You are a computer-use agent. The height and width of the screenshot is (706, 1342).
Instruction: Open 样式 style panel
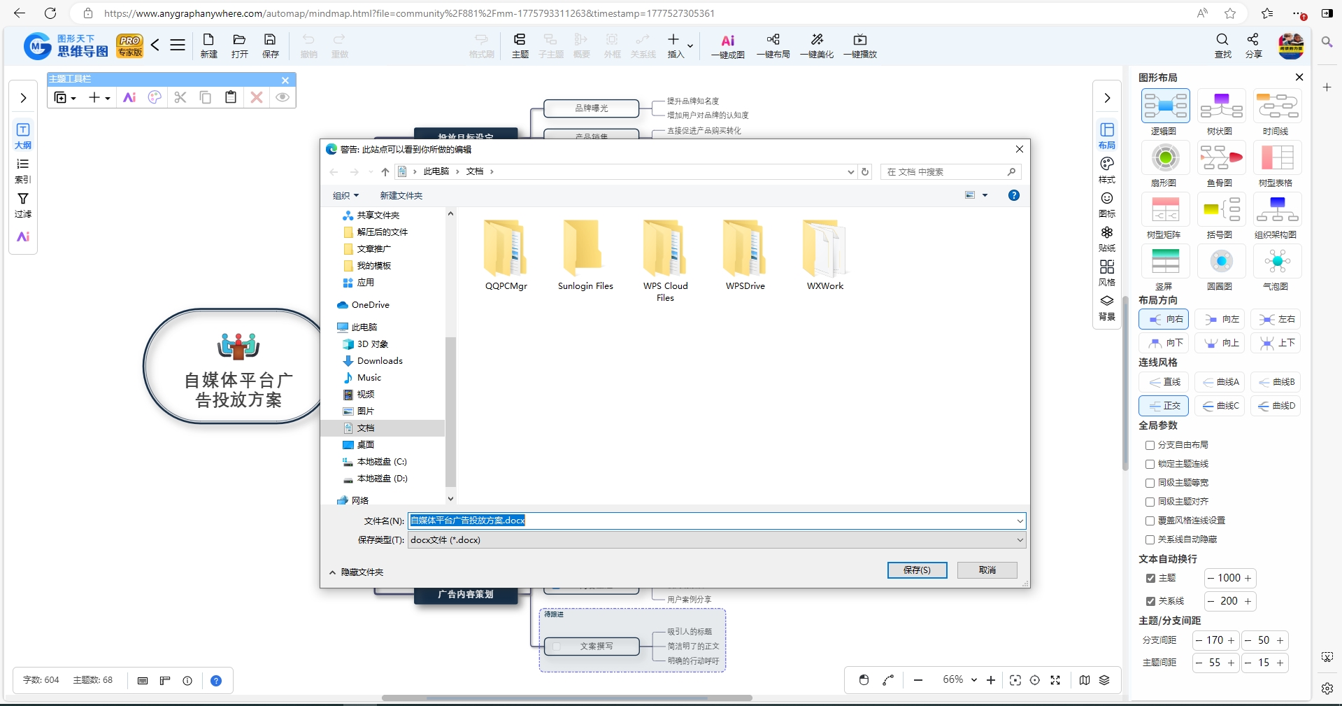click(x=1107, y=169)
